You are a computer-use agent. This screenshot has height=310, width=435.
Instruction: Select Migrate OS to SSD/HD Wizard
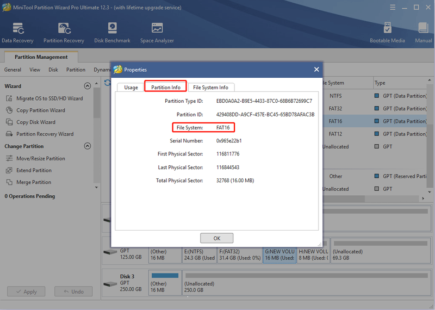click(45, 98)
